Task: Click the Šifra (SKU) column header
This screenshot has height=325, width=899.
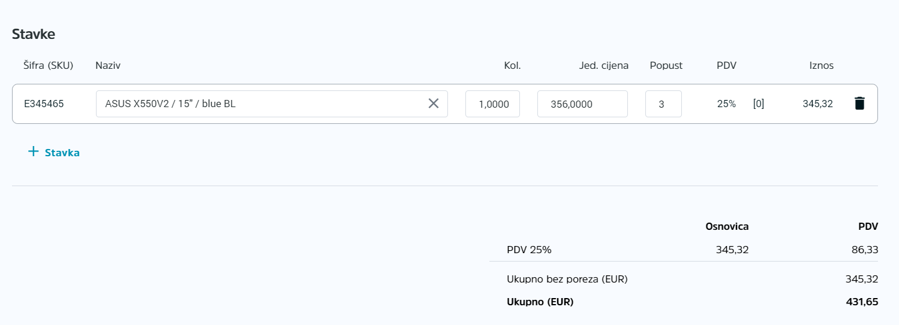Action: 48,66
